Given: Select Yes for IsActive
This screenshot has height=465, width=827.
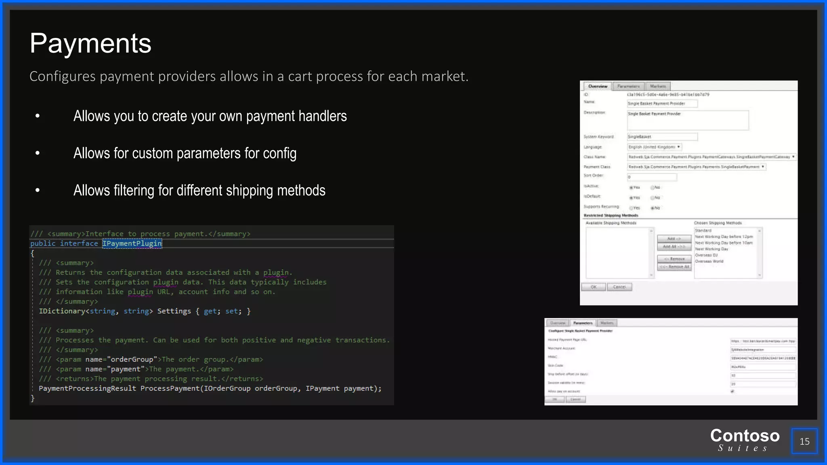Looking at the screenshot, I should click(631, 188).
